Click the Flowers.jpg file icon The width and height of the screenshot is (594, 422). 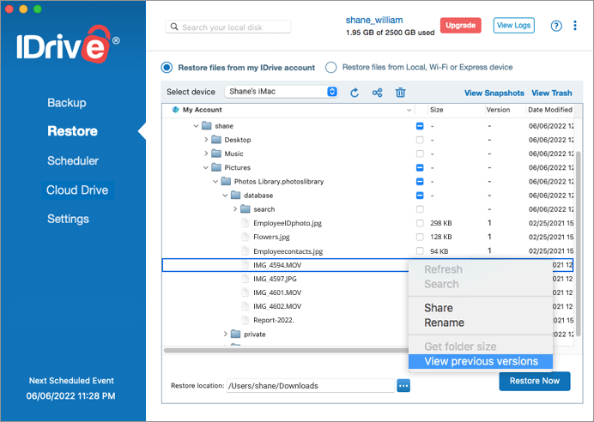click(x=245, y=237)
